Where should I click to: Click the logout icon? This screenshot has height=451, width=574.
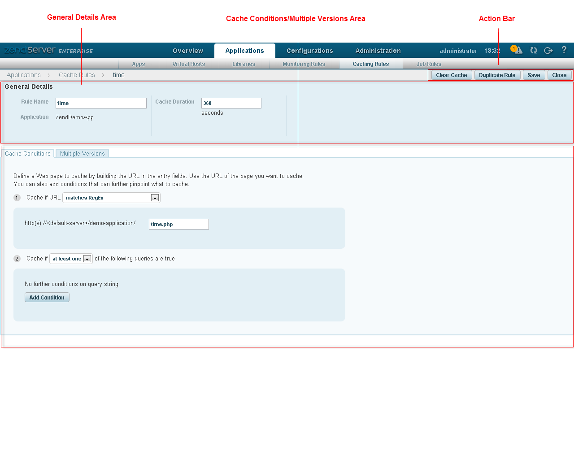click(x=548, y=50)
